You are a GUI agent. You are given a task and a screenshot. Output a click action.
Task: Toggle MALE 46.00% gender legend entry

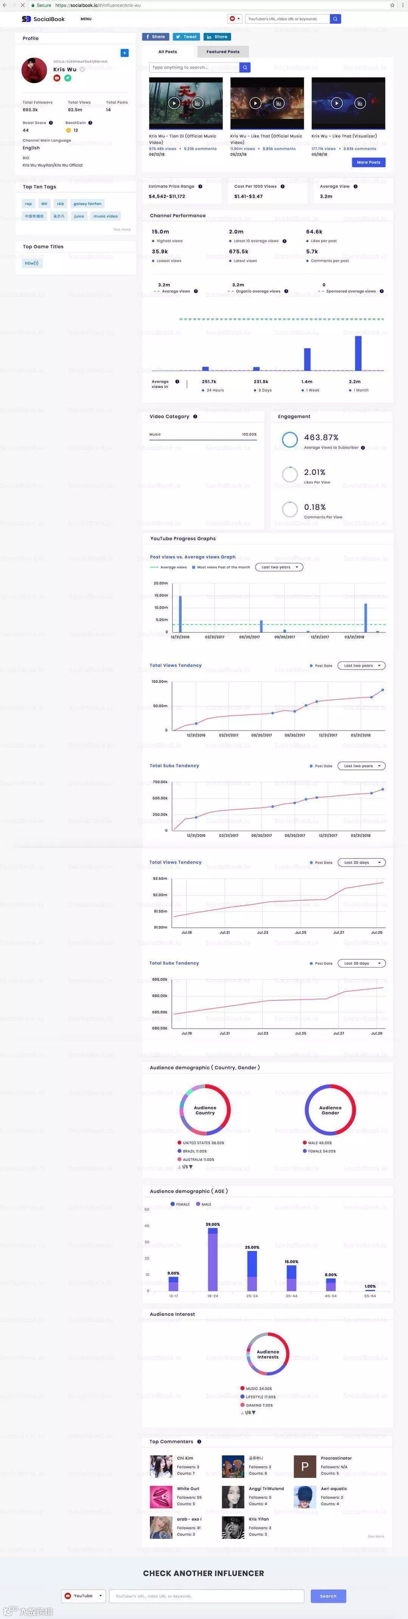click(x=318, y=1143)
